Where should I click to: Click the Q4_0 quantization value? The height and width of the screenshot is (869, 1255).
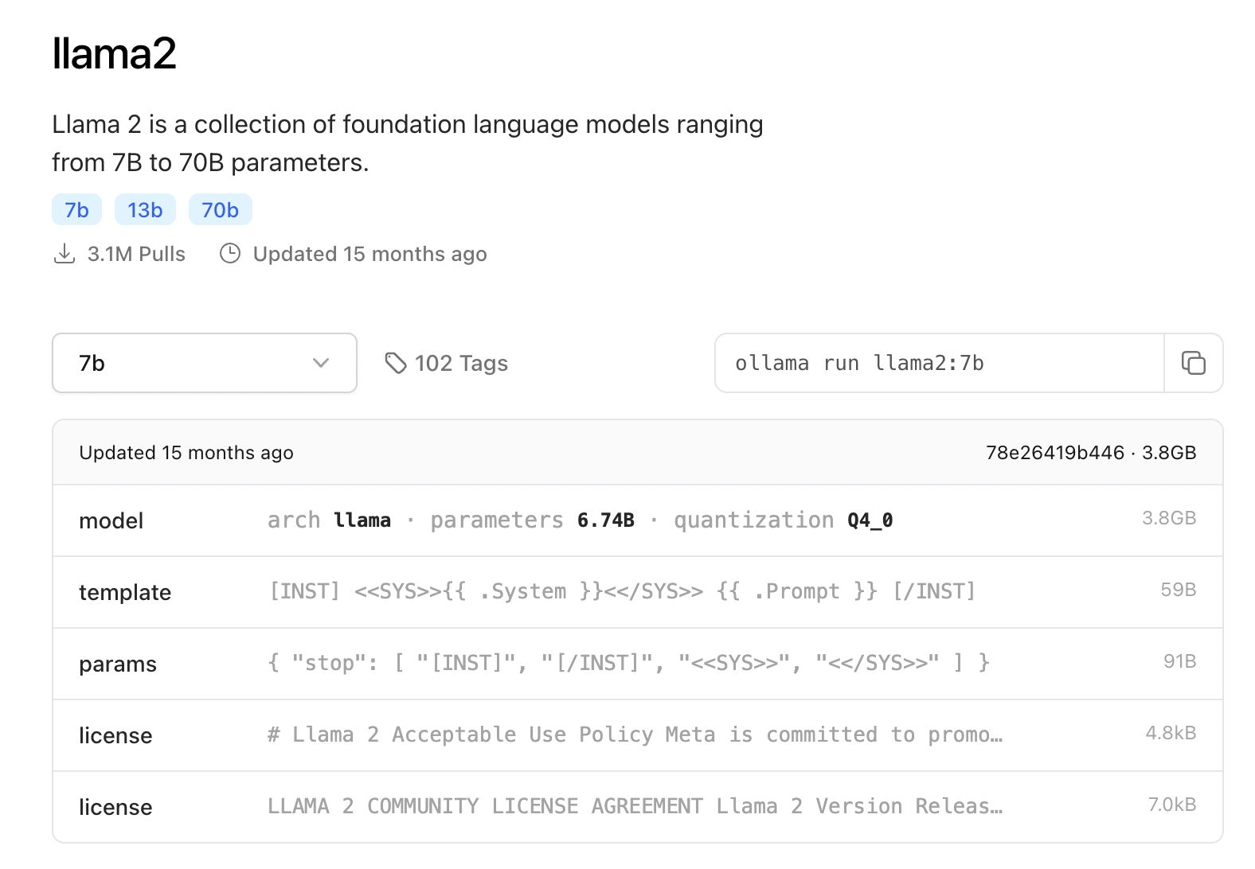pos(870,520)
